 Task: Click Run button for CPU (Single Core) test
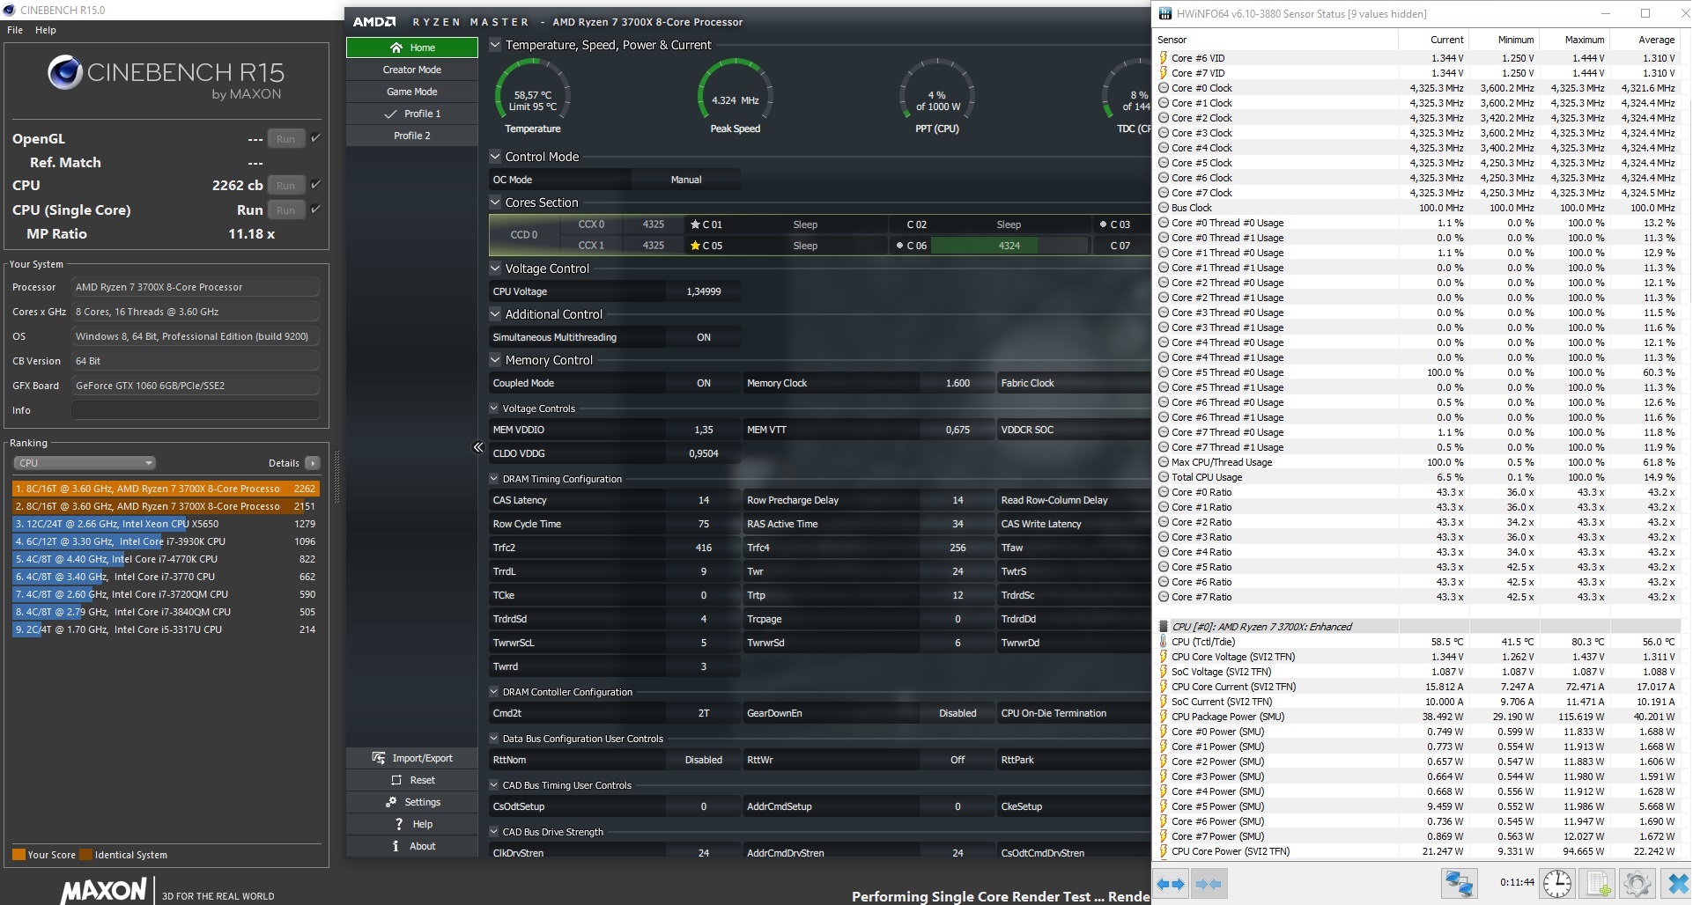pos(285,210)
